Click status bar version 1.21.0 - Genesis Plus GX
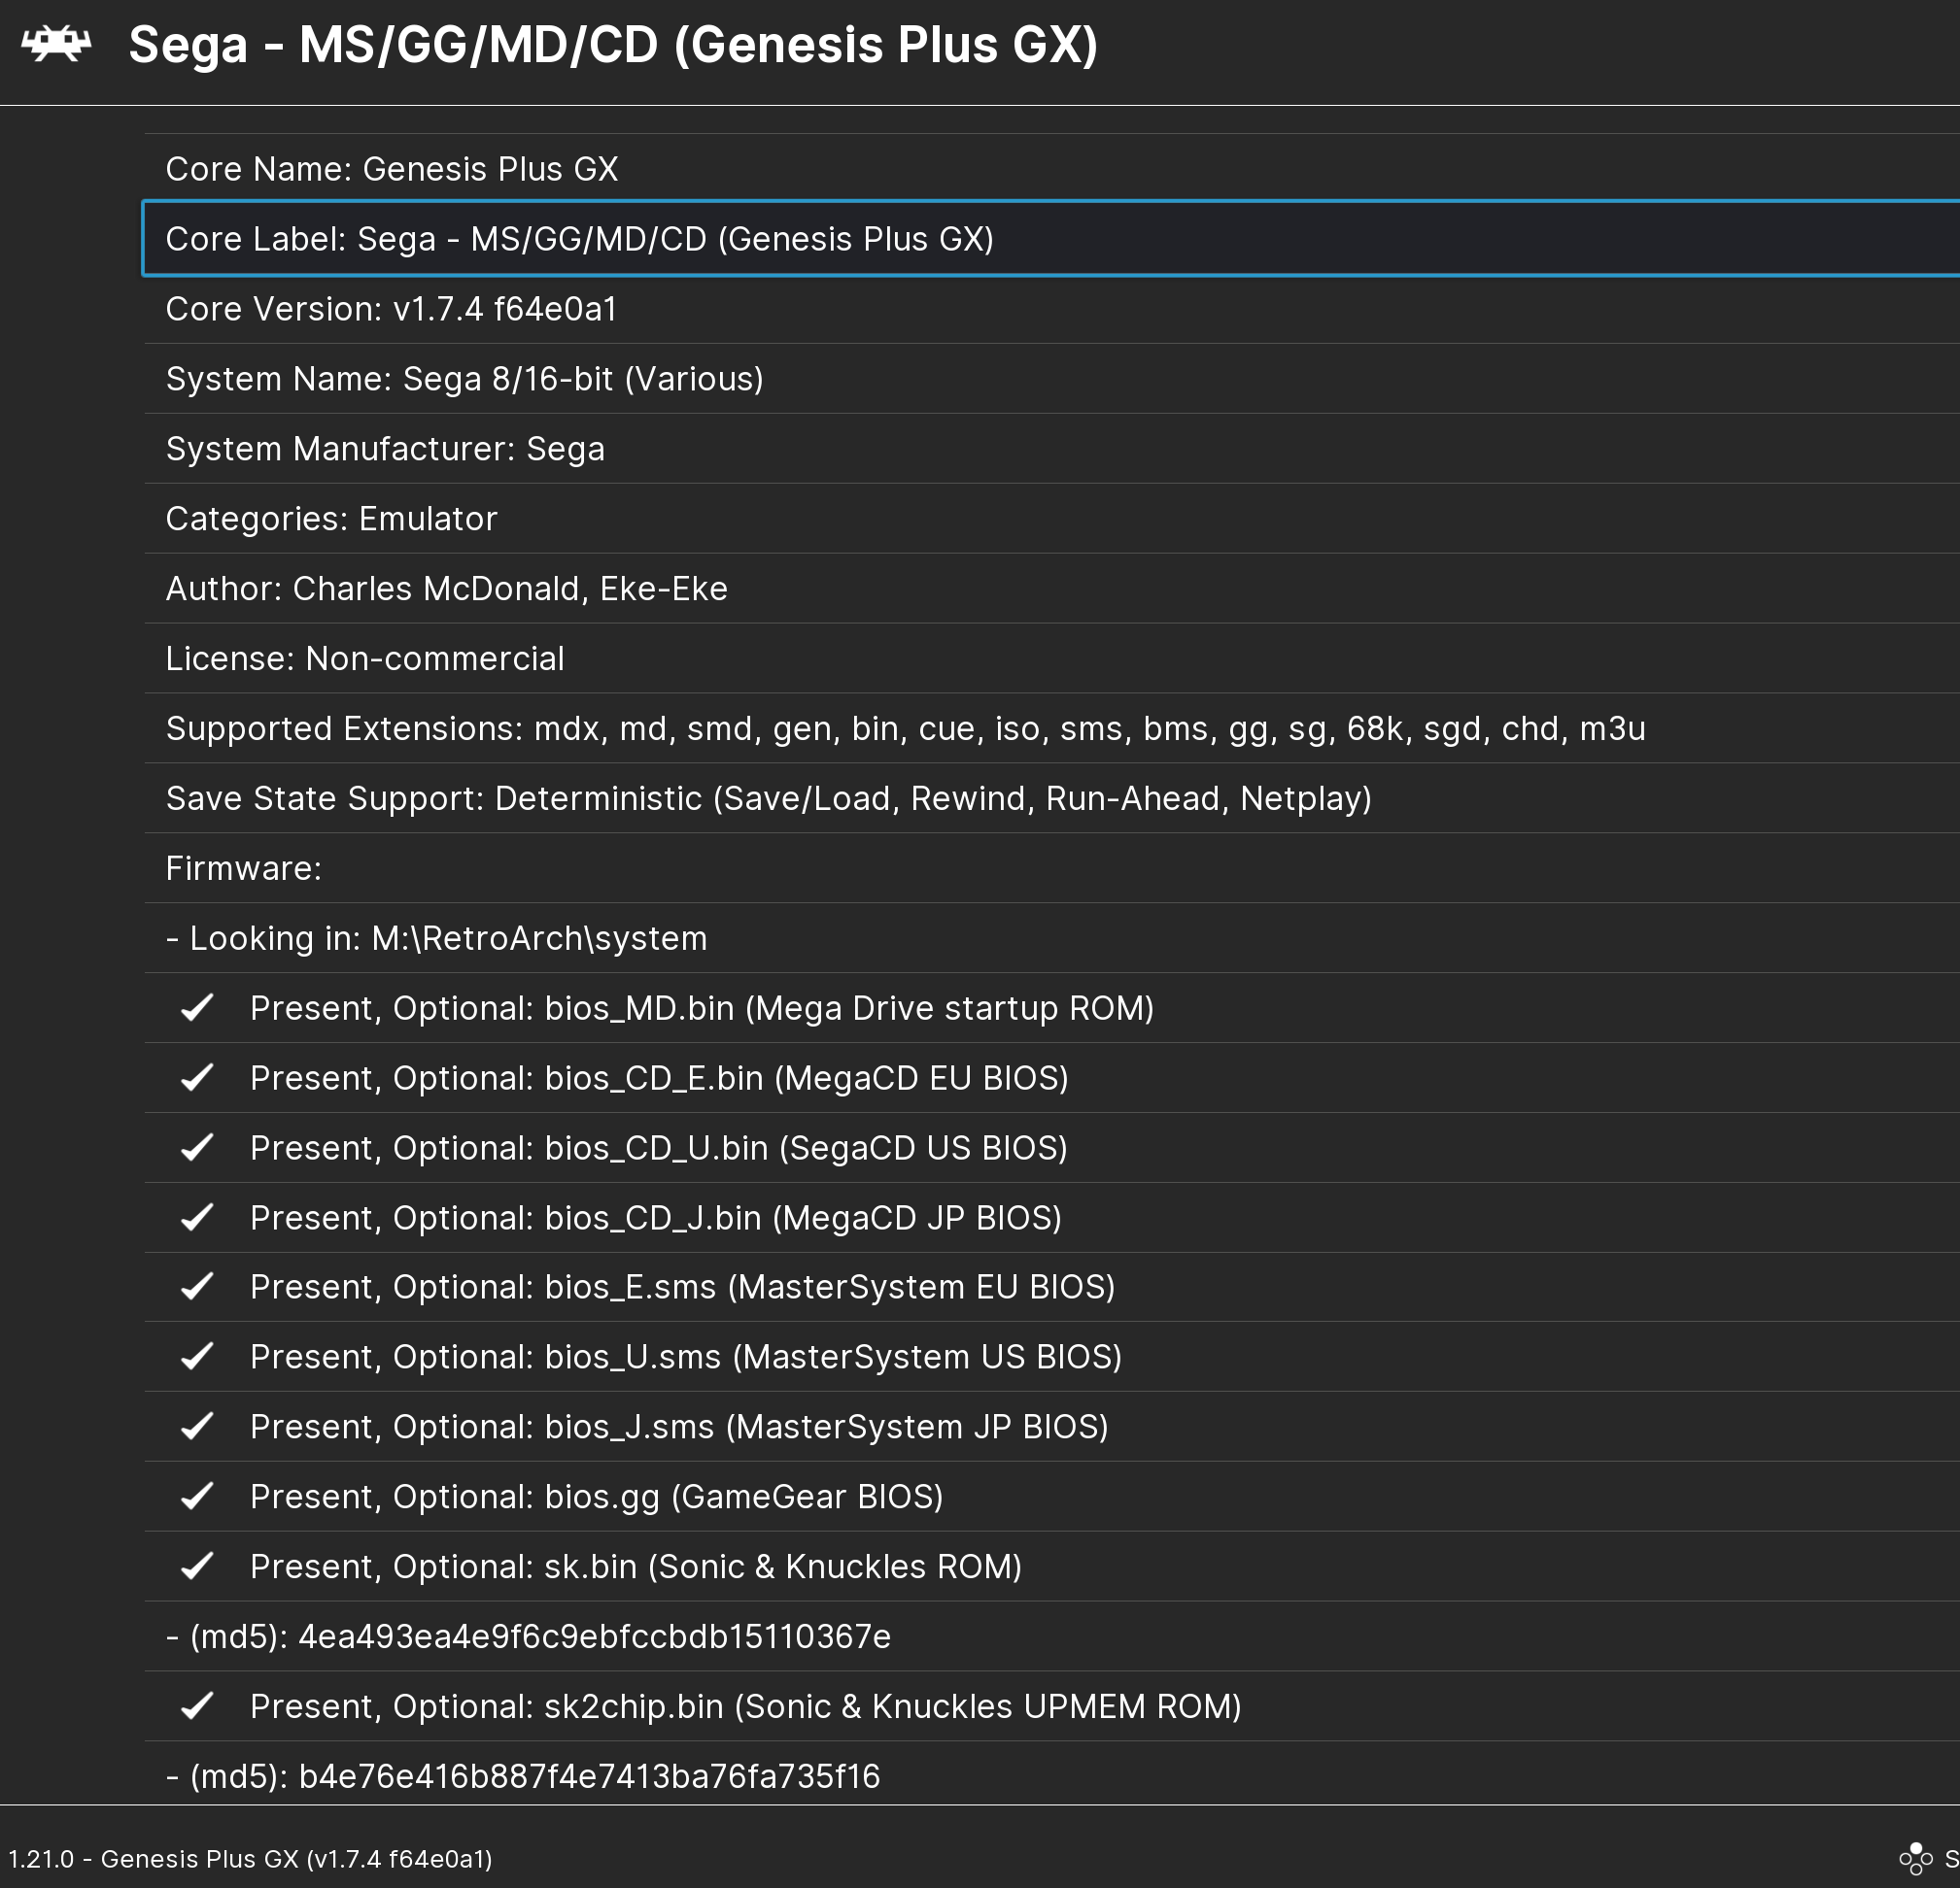This screenshot has width=1960, height=1888. pyautogui.click(x=250, y=1859)
